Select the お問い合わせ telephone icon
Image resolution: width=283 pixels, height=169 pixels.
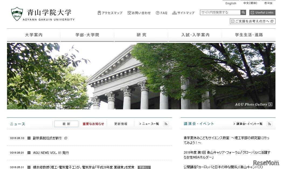coord(130,12)
